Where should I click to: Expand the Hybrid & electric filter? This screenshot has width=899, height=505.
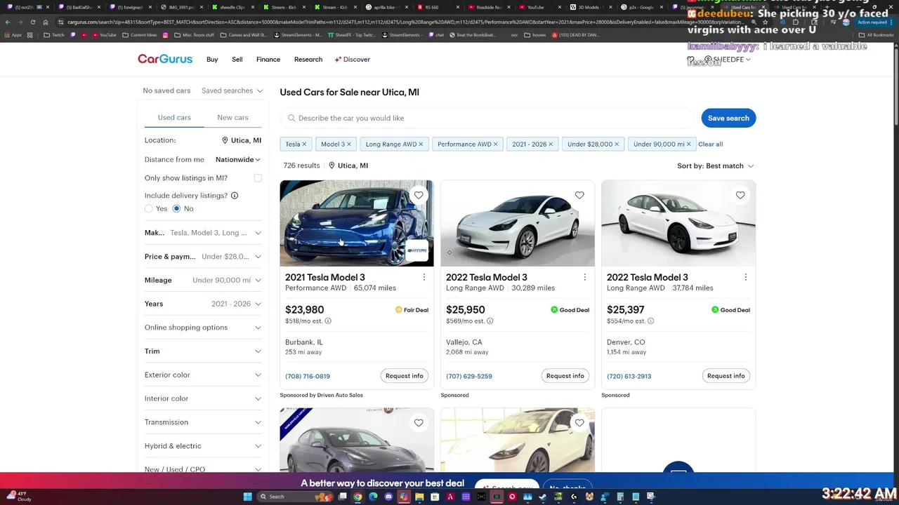click(x=203, y=446)
